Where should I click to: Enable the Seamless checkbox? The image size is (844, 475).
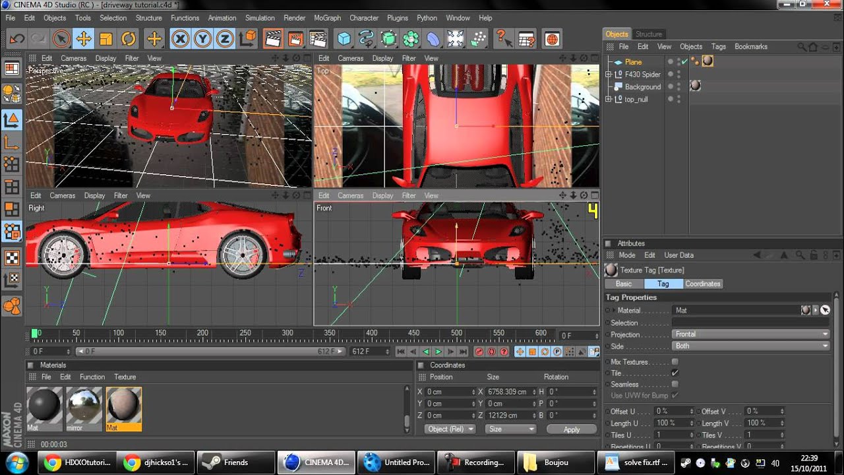(675, 385)
